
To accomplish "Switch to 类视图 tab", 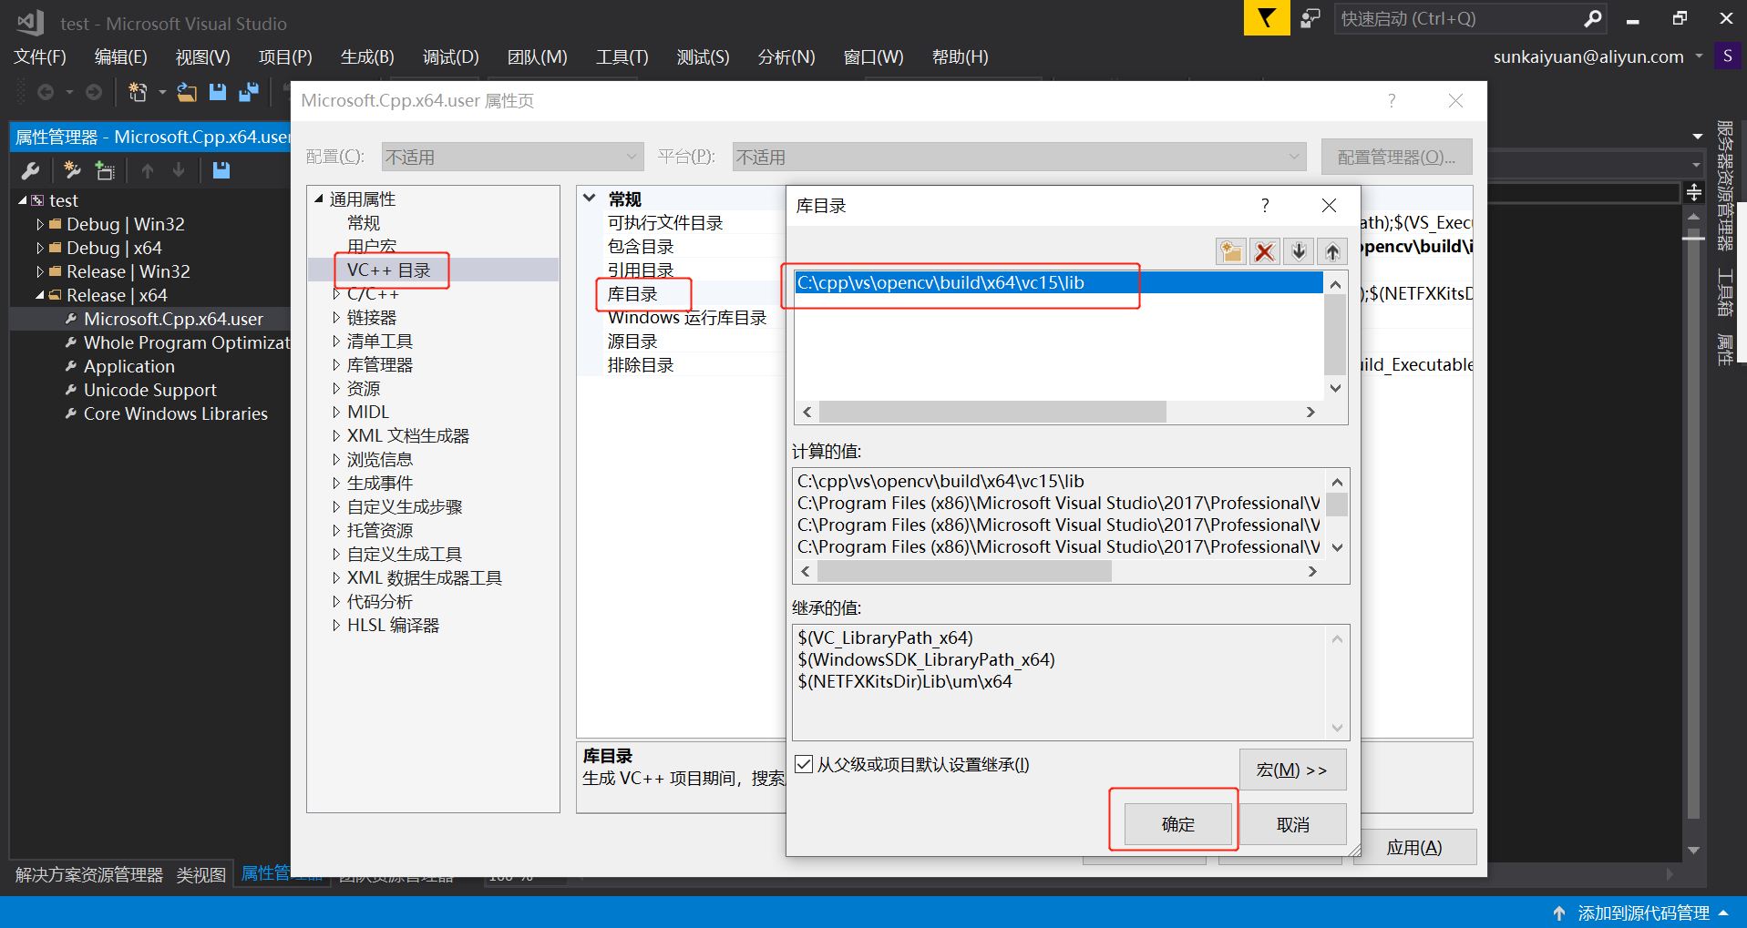I will coord(200,874).
